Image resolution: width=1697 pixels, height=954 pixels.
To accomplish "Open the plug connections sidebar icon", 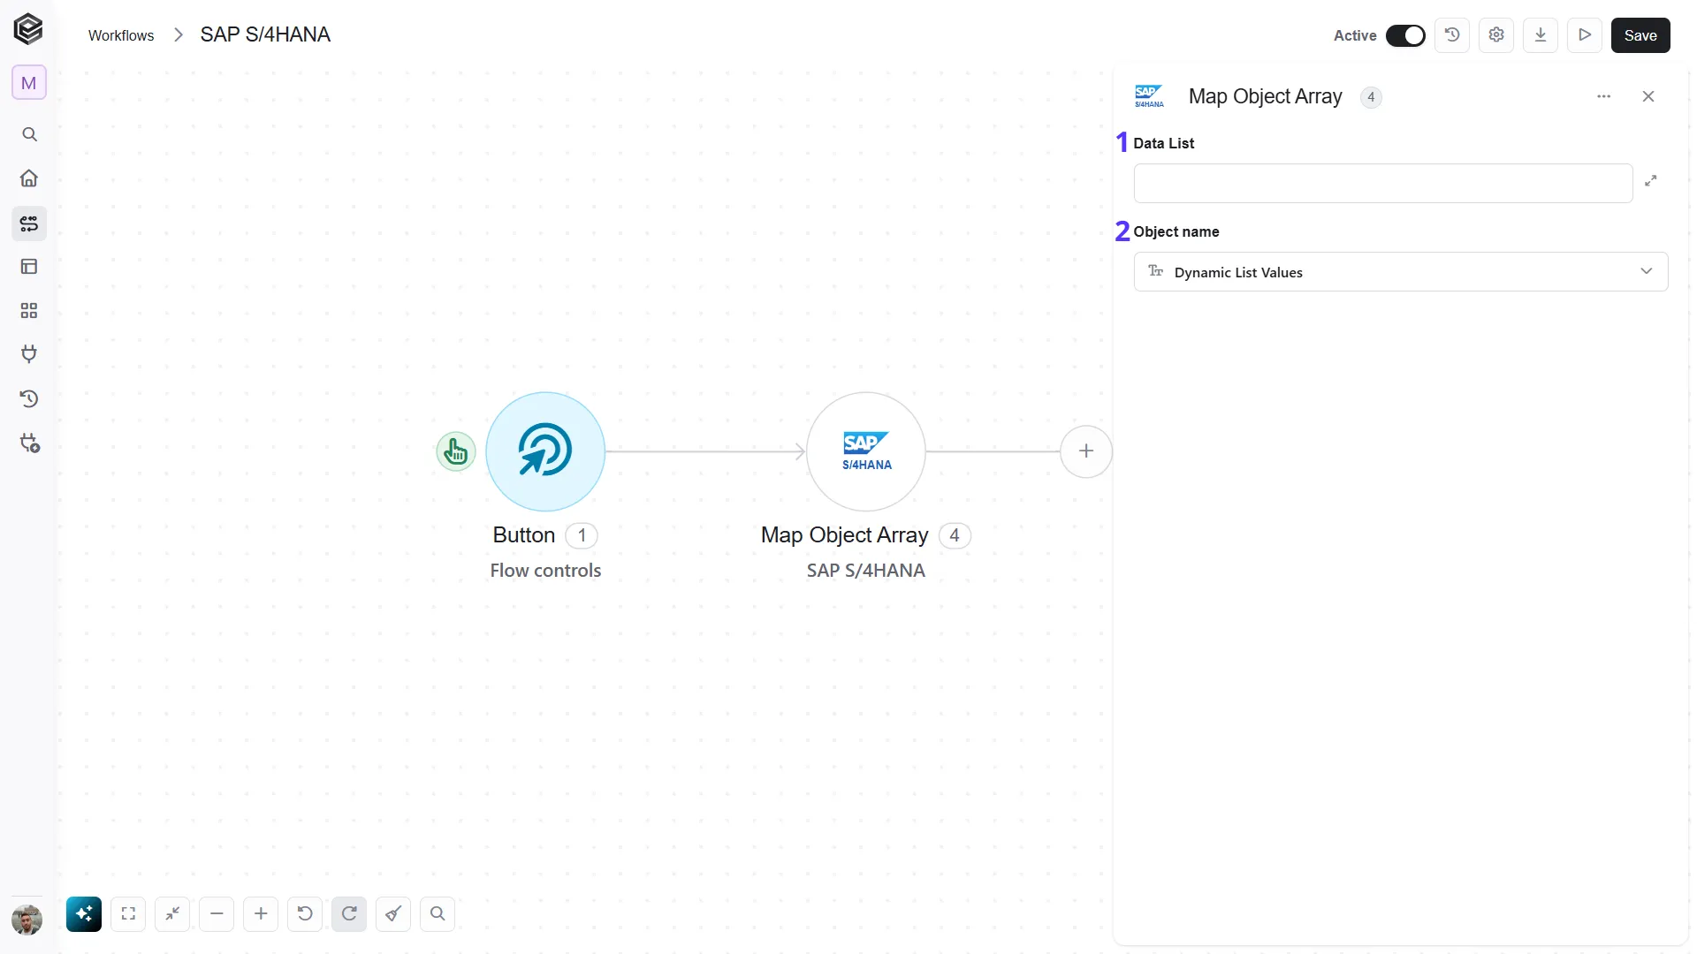I will coord(29,354).
